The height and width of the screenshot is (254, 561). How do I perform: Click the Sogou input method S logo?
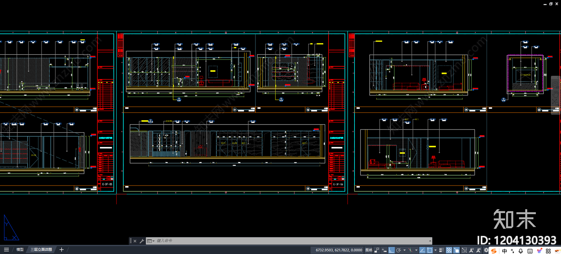tap(494, 251)
